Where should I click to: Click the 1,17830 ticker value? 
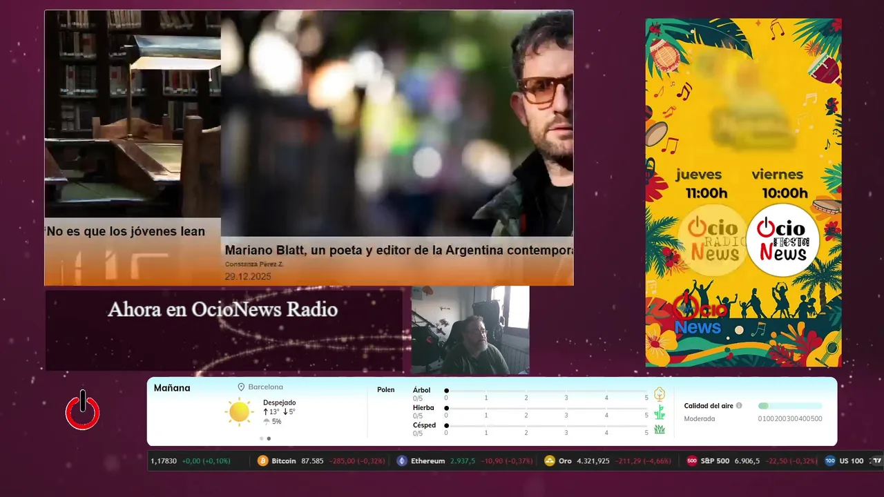164,461
